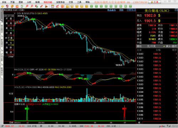The height and width of the screenshot is (128, 178).
Task: Open the red house Home icon
Action: [x=7, y=6]
